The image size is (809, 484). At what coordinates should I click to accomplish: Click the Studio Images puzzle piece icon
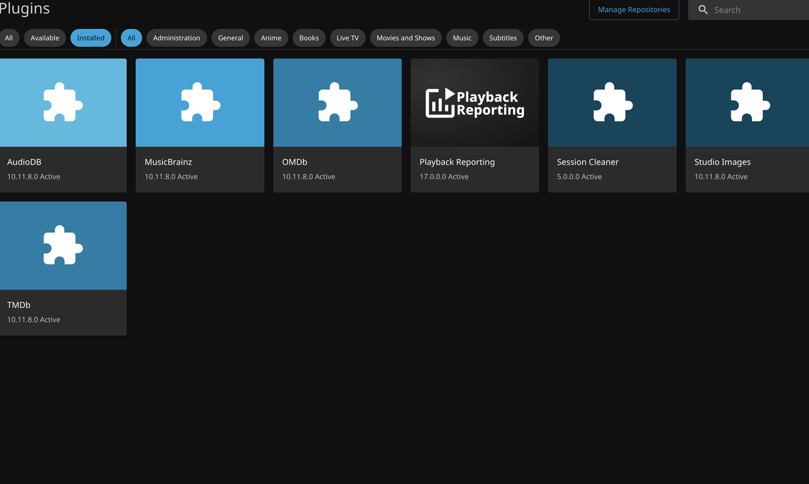750,102
